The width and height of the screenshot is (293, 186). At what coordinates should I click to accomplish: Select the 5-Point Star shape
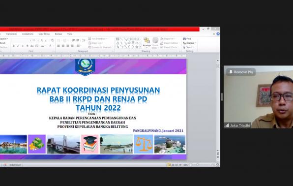pyautogui.click(x=137, y=47)
